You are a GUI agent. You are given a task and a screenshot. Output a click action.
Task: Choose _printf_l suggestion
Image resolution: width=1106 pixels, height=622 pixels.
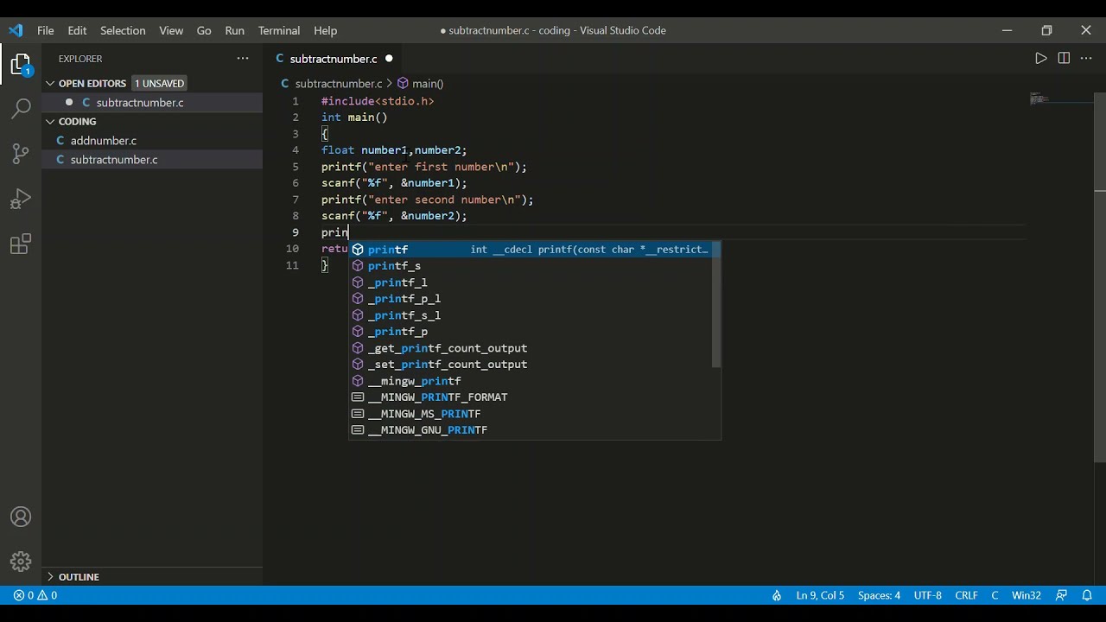[530, 282]
